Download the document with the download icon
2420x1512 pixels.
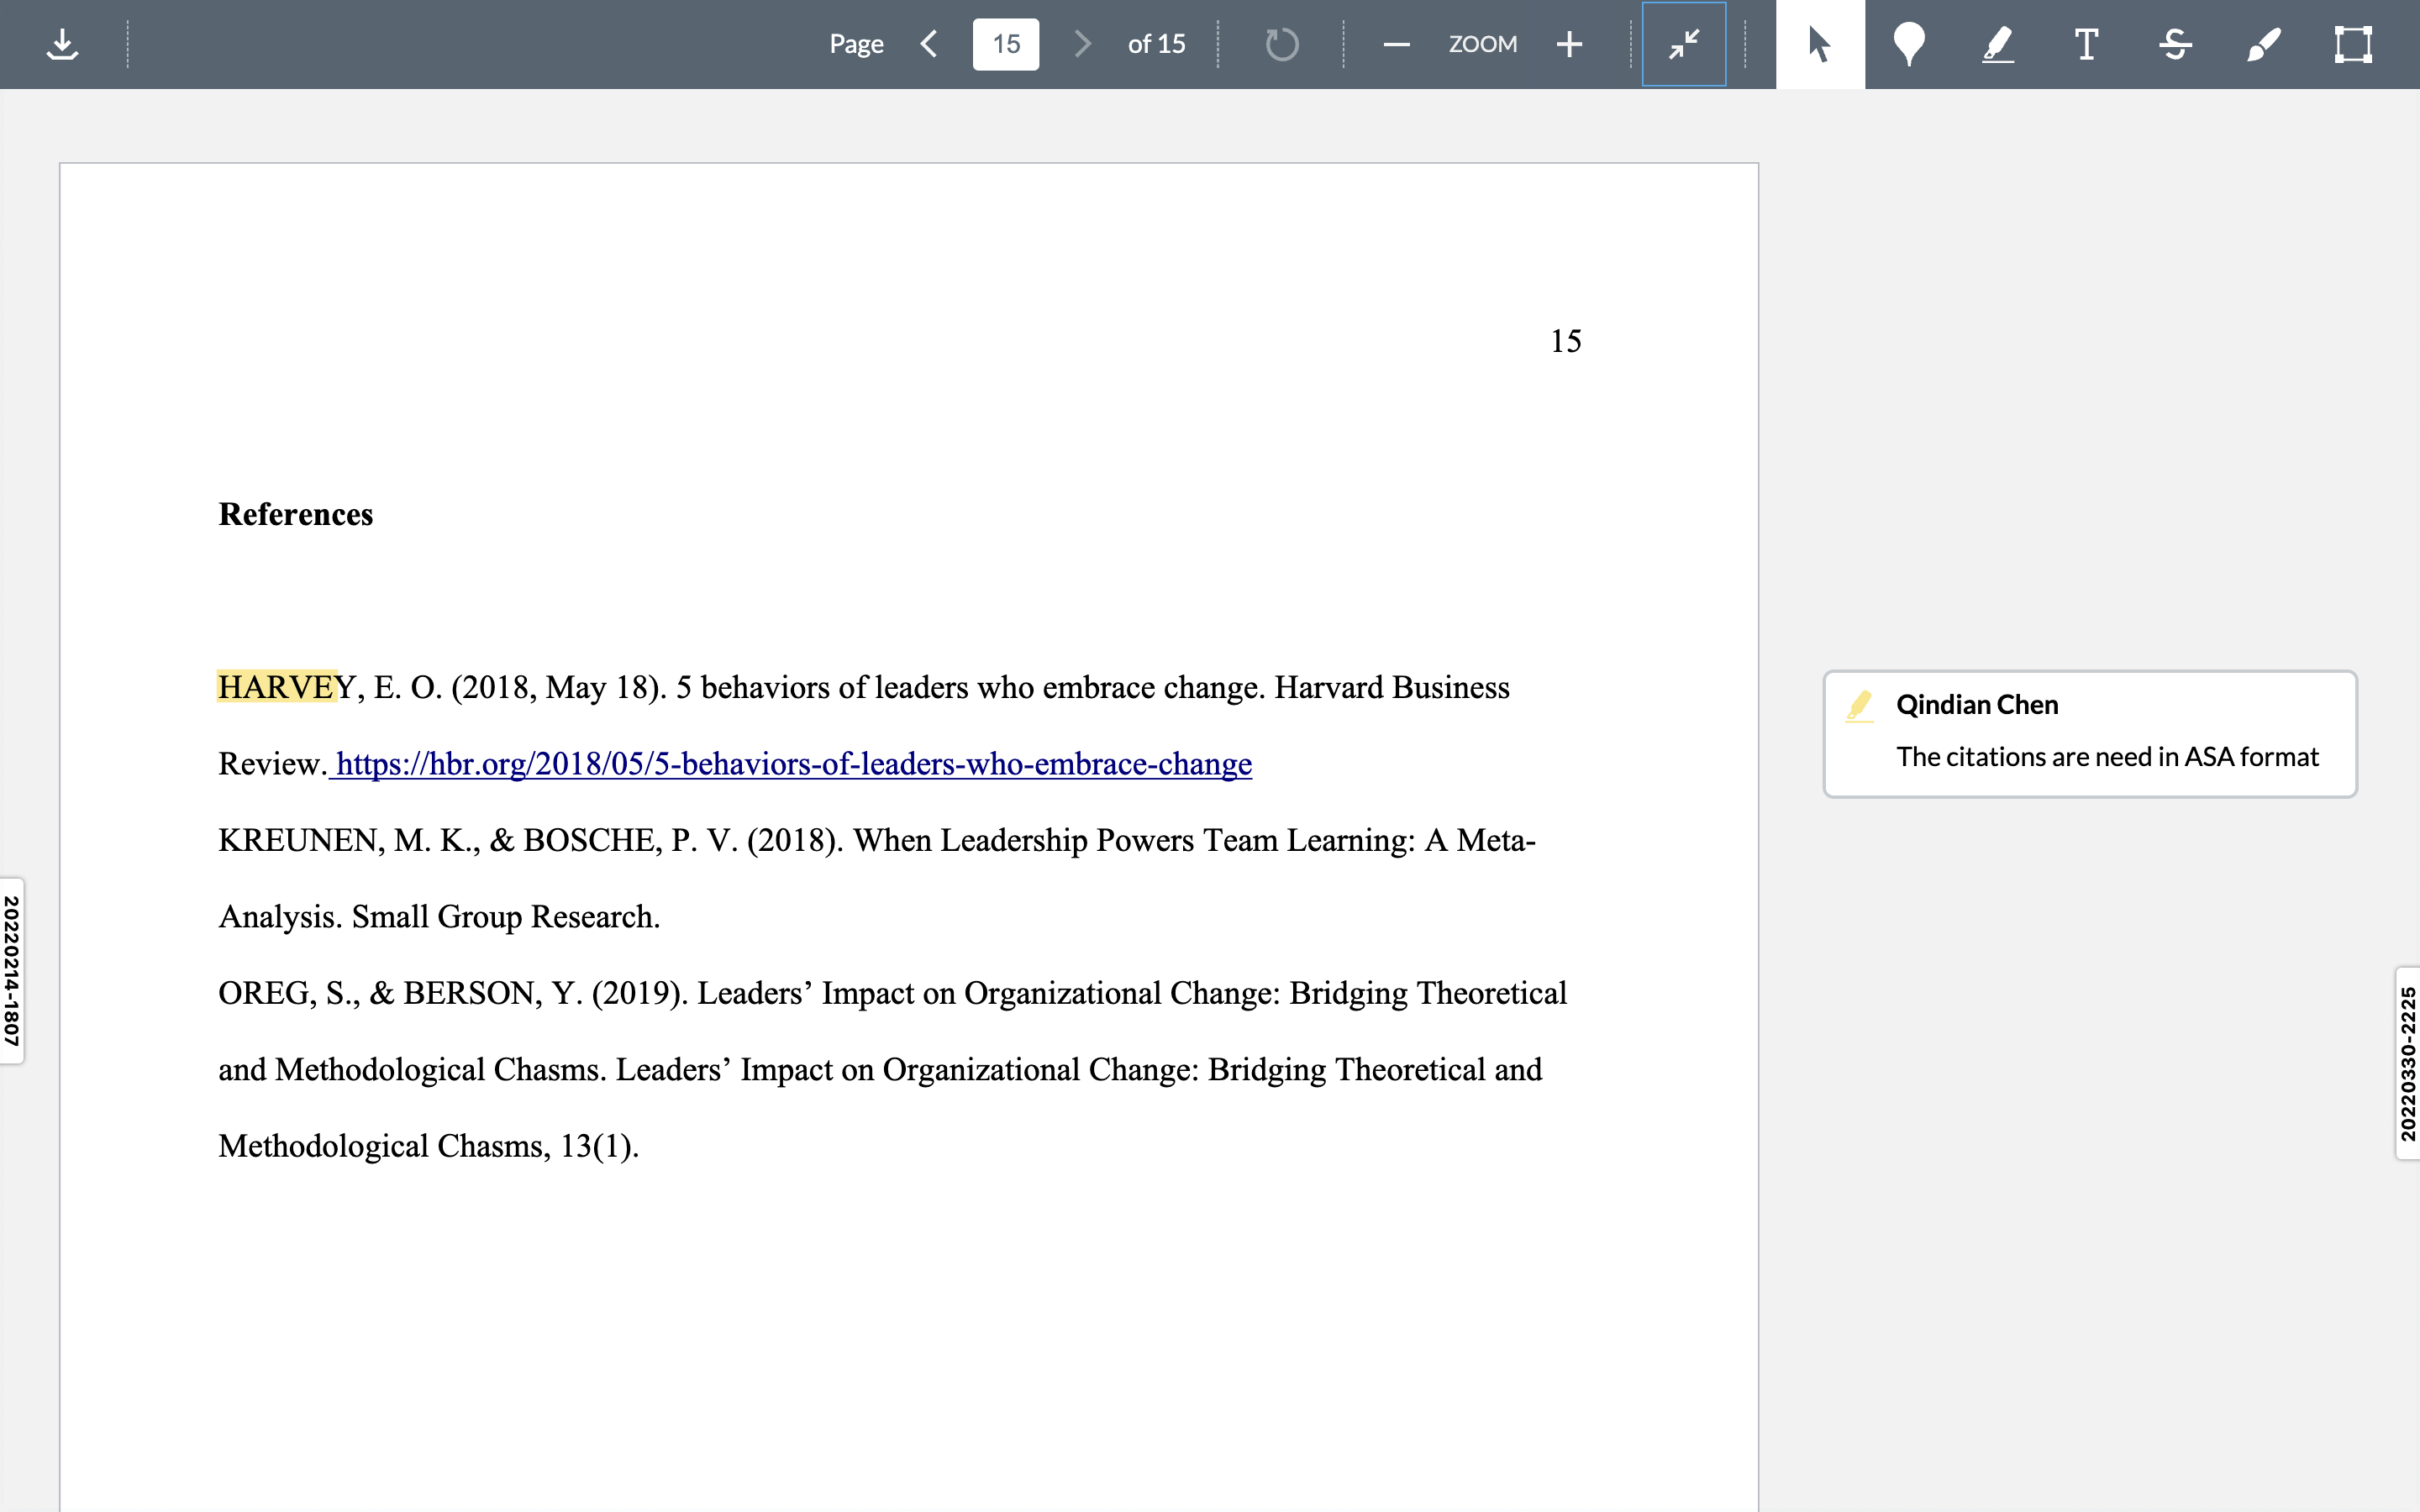point(63,44)
